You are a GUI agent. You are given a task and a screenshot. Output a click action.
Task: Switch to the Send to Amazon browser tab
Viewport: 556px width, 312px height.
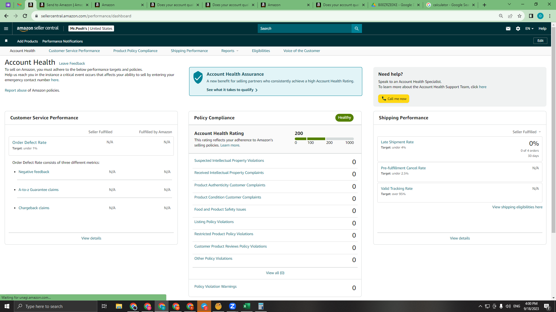click(x=64, y=5)
